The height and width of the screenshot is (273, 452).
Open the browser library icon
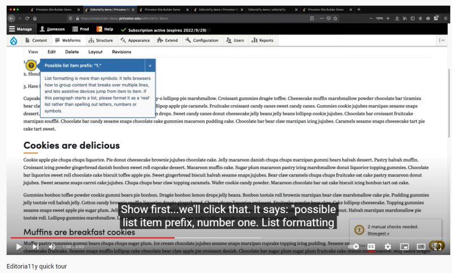[x=405, y=19]
